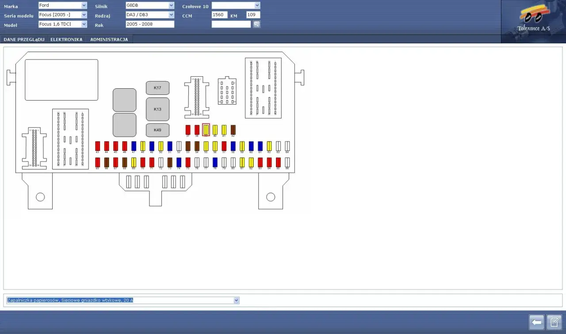Select brown fuse number 53
Image resolution: width=566 pixels, height=334 pixels.
188,146
